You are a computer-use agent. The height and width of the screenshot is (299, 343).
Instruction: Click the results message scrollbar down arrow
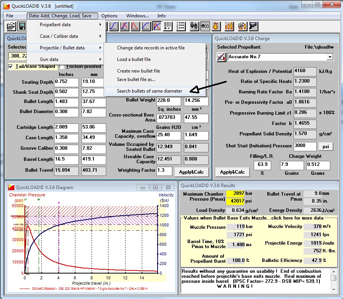(x=334, y=289)
